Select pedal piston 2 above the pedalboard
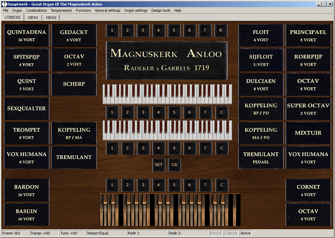The width and height of the screenshot is (335, 238). coord(127,185)
